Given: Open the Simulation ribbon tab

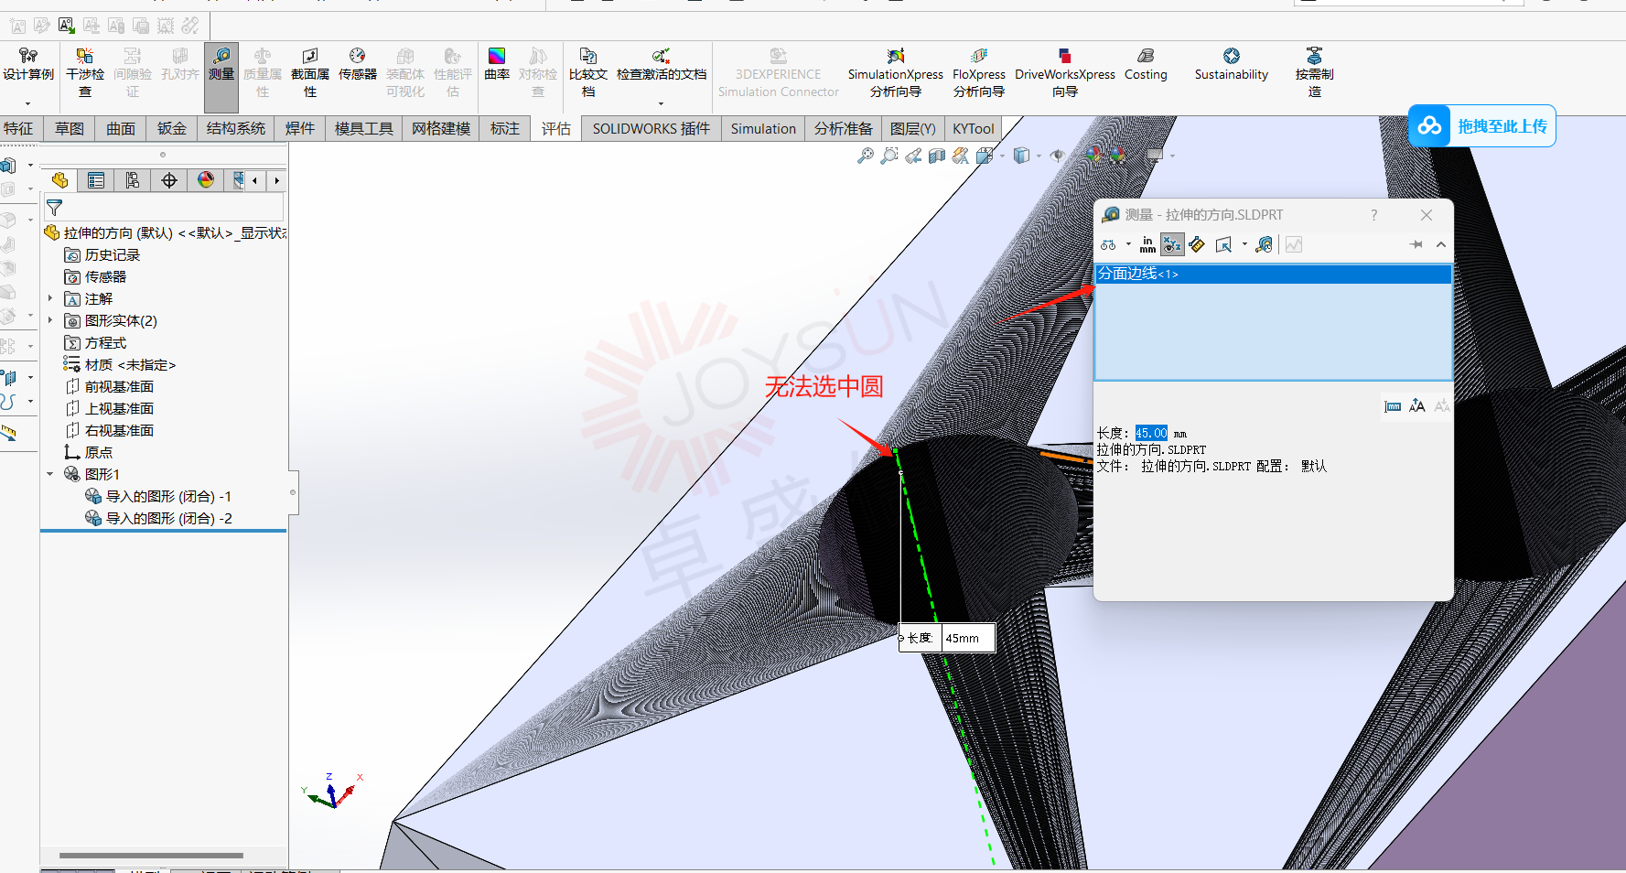Looking at the screenshot, I should pyautogui.click(x=763, y=129).
